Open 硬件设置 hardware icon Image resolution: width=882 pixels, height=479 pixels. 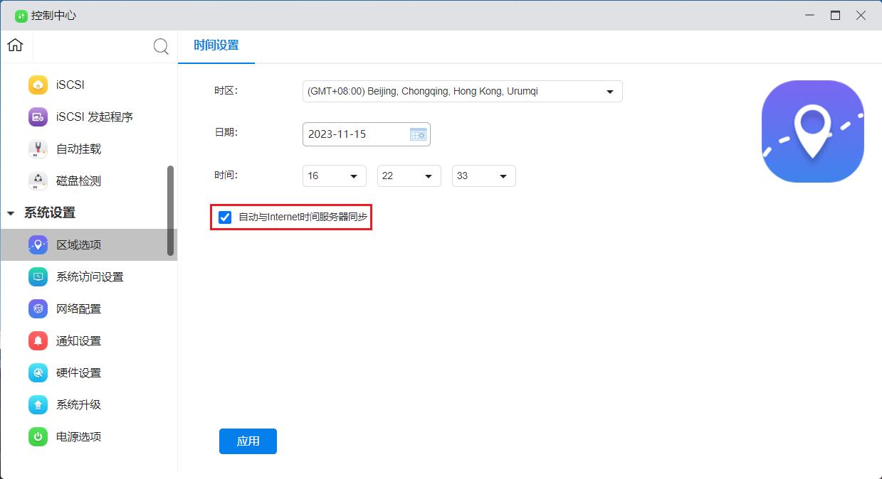pos(38,372)
